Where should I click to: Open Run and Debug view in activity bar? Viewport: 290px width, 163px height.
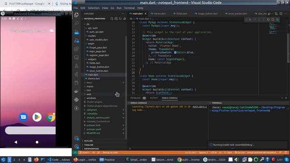click(77, 40)
